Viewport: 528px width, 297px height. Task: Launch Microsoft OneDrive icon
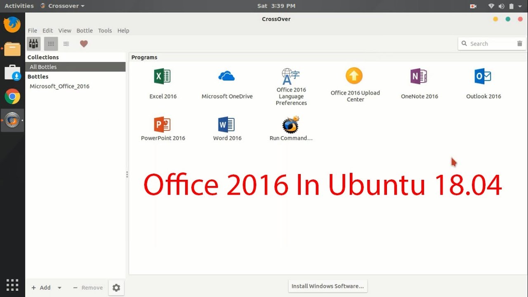[226, 76]
